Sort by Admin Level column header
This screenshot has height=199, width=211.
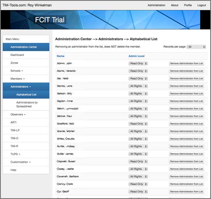tap(137, 56)
